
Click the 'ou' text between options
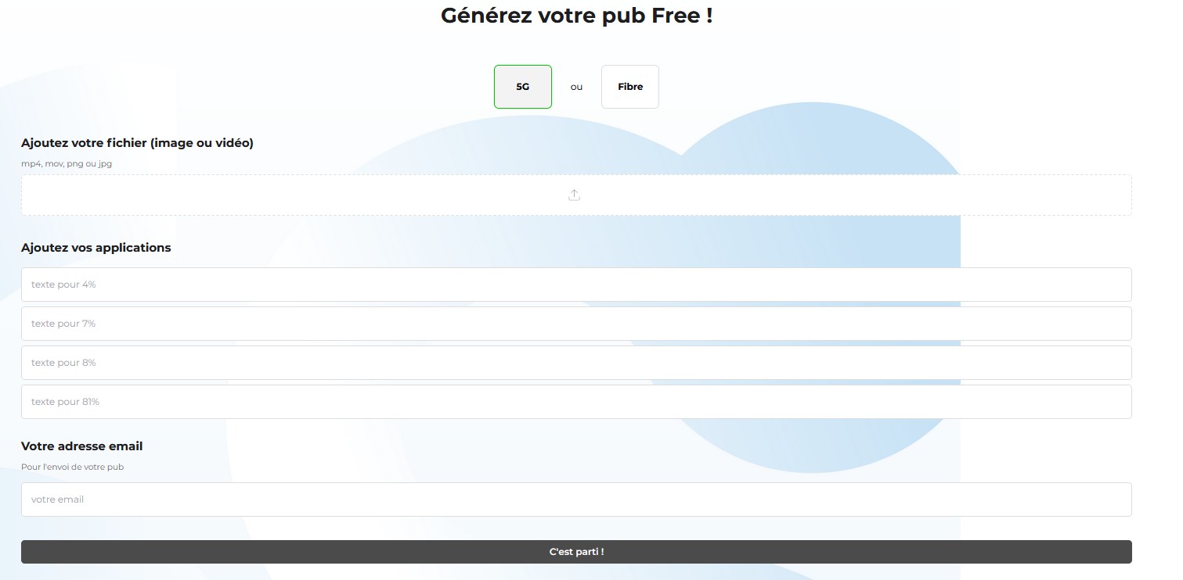pos(577,88)
